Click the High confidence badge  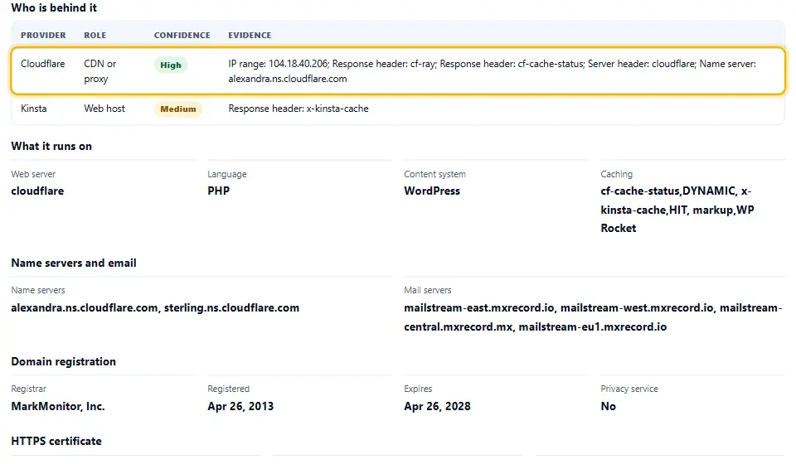pyautogui.click(x=171, y=65)
